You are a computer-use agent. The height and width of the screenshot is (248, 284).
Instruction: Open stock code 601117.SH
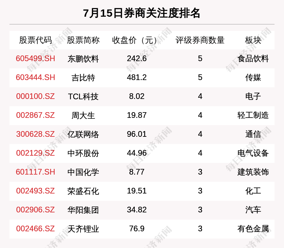(35, 172)
